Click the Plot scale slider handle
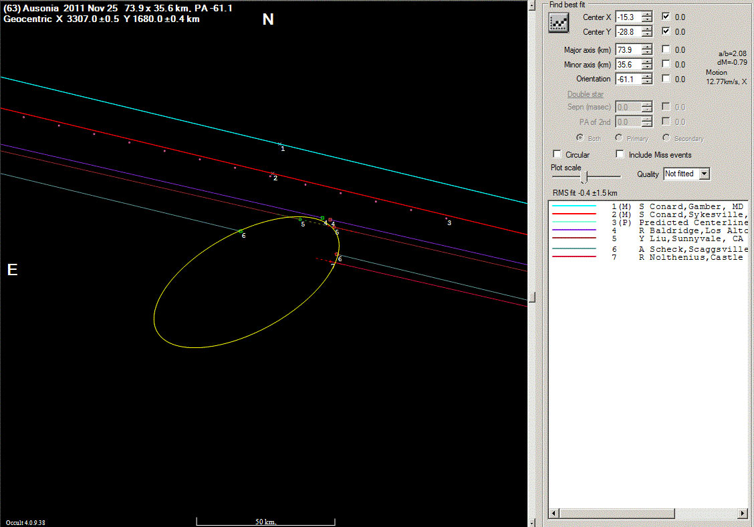This screenshot has height=527, width=754. click(x=584, y=177)
